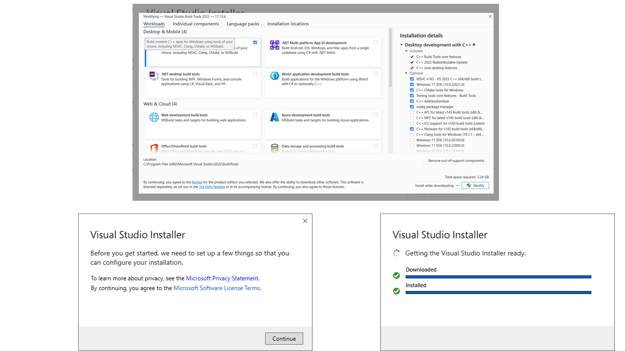This screenshot has width=625, height=351.
Task: Click the .NET Multi-platform App UI development icon
Action: click(x=274, y=45)
